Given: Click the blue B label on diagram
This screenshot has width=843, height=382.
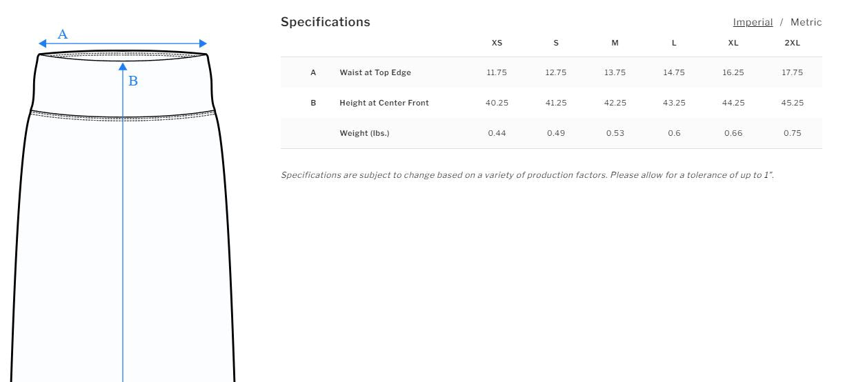Looking at the screenshot, I should [133, 81].
